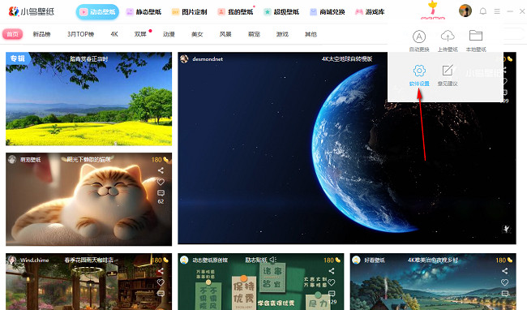Select the 新品榜 category
This screenshot has width=527, height=310.
tap(41, 34)
